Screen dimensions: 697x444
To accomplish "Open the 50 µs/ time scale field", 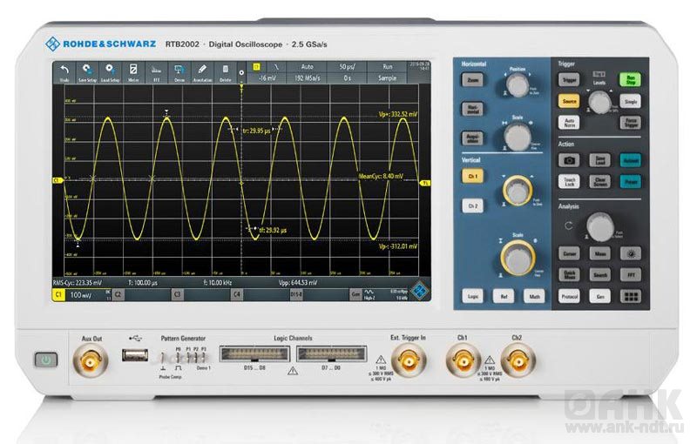I will point(346,66).
